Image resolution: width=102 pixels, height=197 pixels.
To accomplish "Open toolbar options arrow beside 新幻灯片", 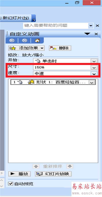I will click(x=34, y=18).
